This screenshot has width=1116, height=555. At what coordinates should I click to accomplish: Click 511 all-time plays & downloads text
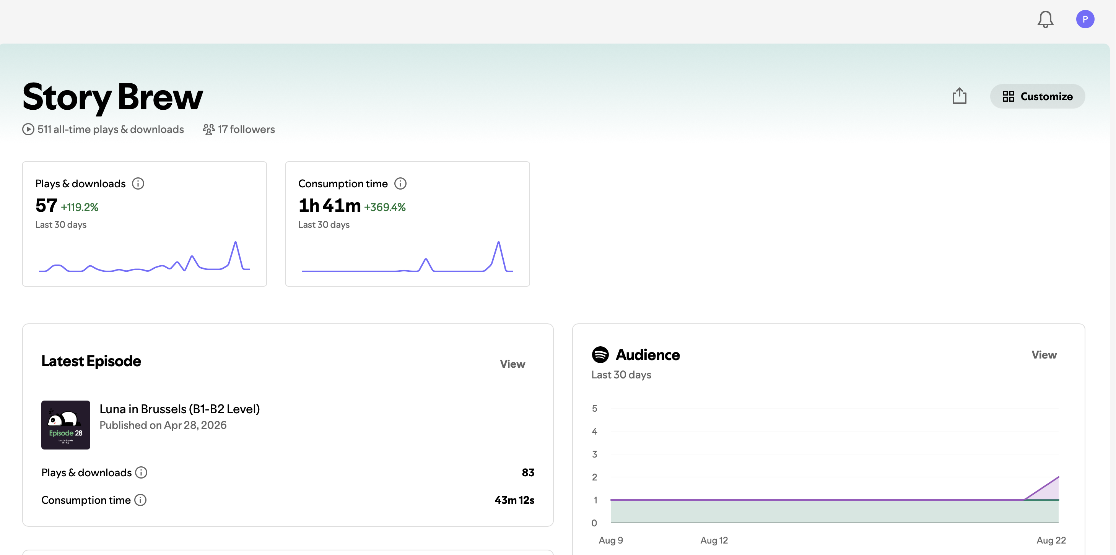111,130
